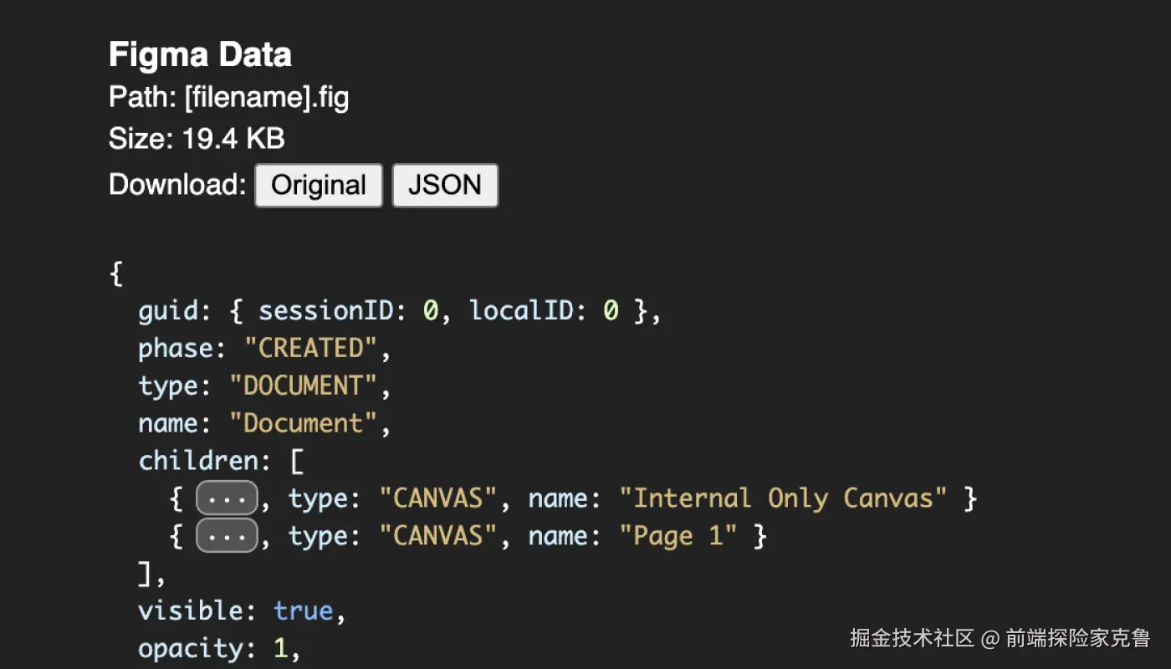Click the children property key
The width and height of the screenshot is (1171, 669).
(198, 462)
